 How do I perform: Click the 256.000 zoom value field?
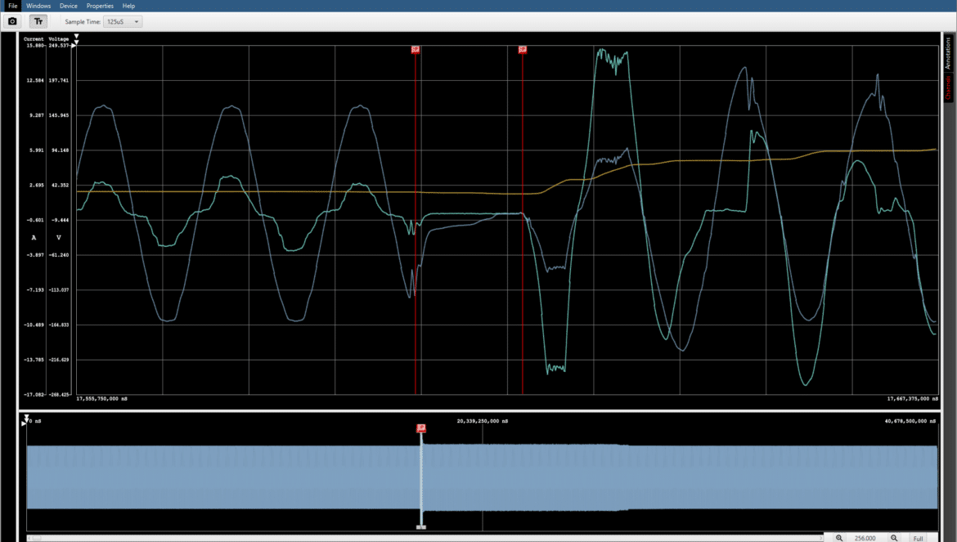[866, 538]
